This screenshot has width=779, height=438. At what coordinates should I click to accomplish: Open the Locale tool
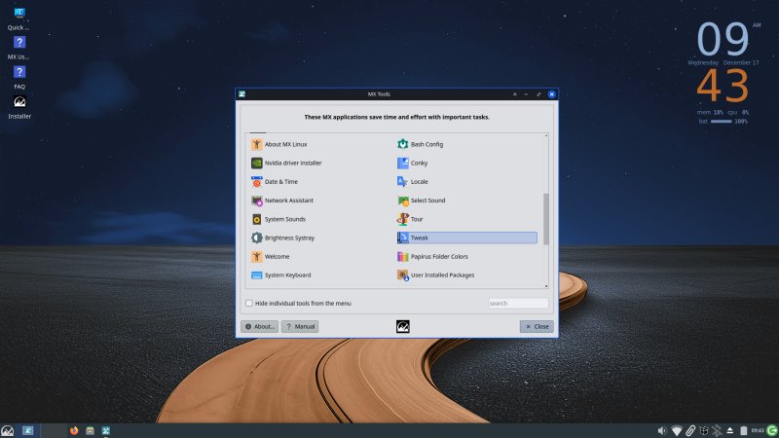tap(413, 182)
